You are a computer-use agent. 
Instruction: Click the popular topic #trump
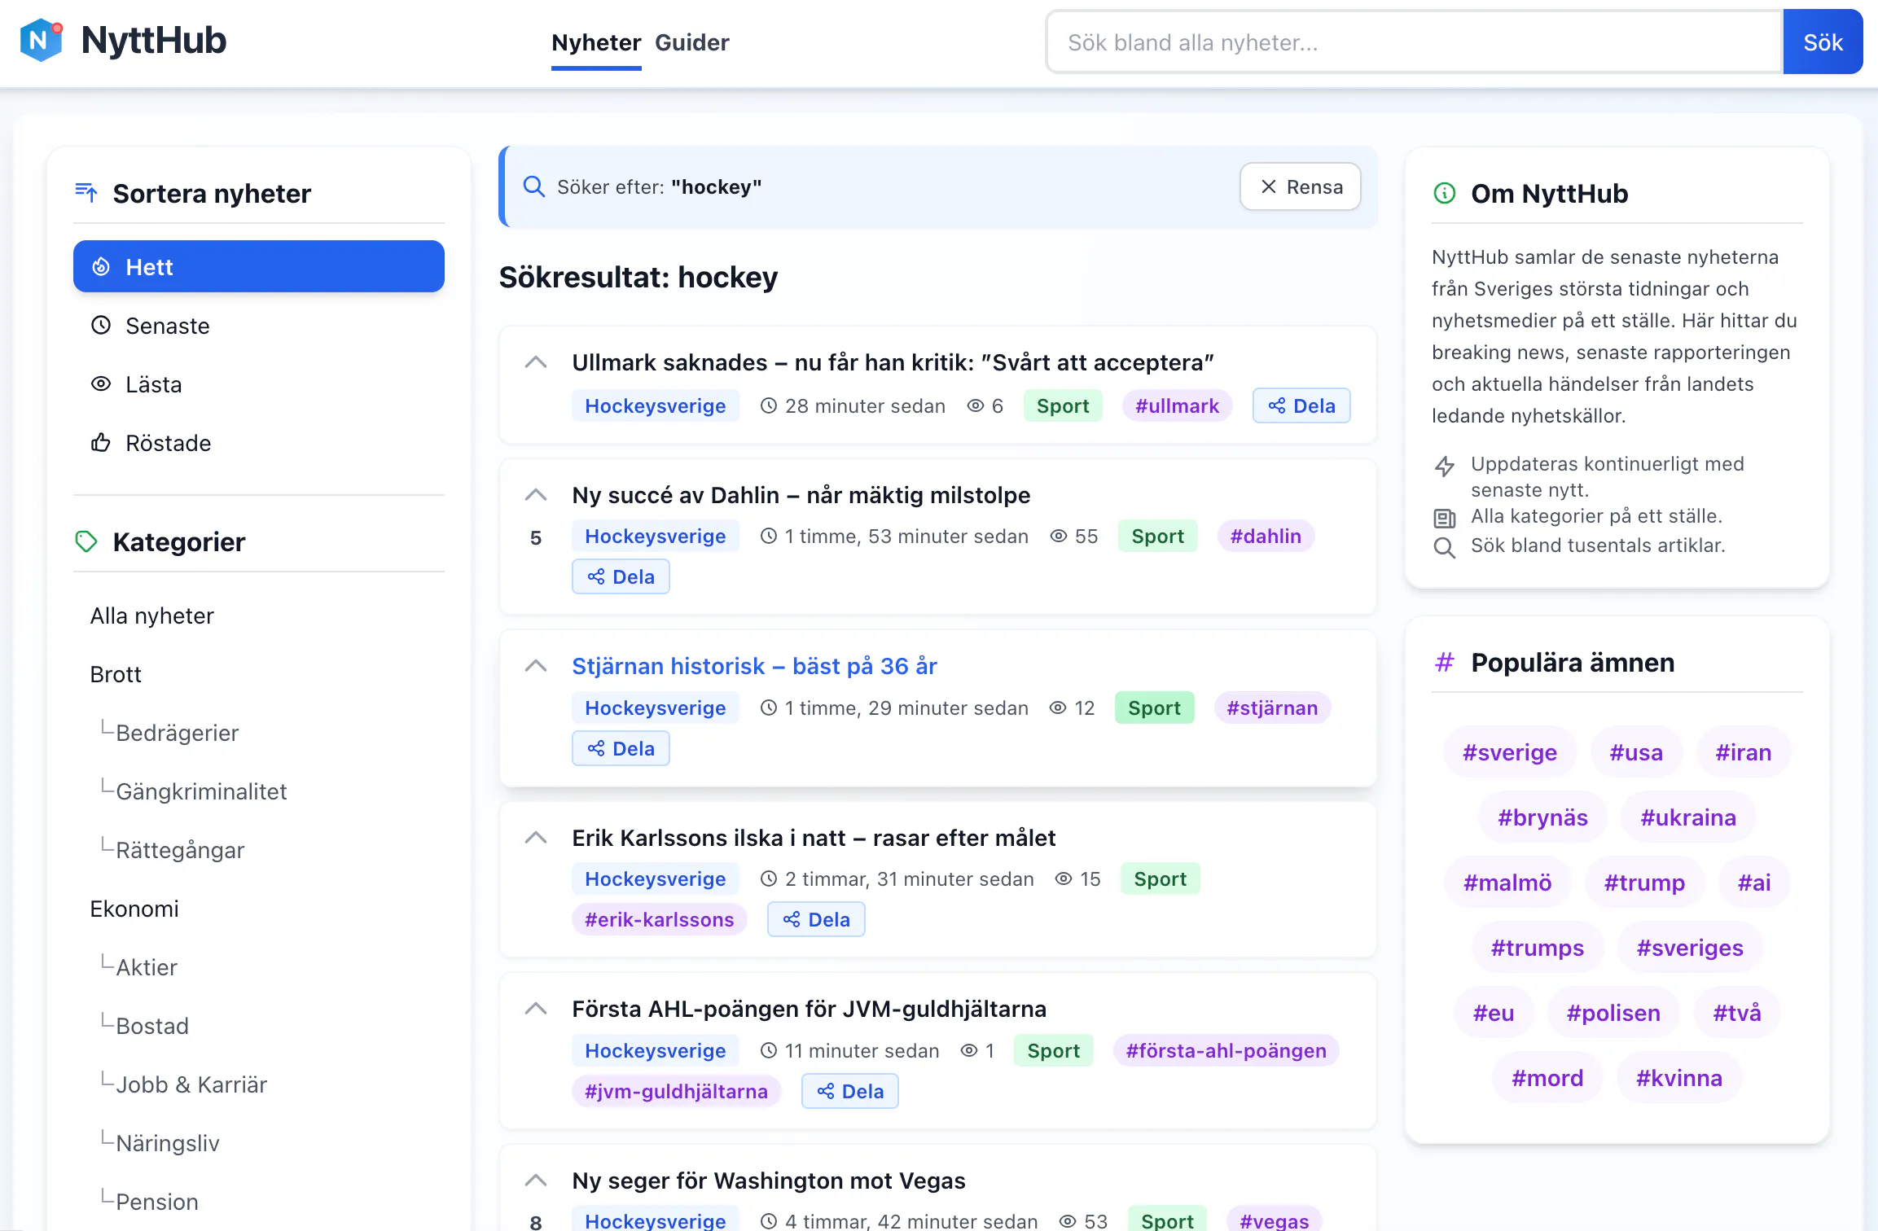pyautogui.click(x=1644, y=883)
